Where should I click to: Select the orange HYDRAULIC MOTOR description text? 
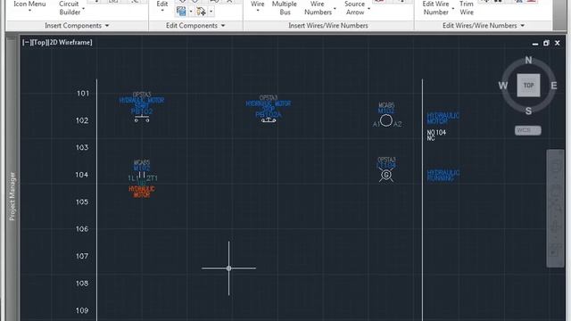pos(142,192)
